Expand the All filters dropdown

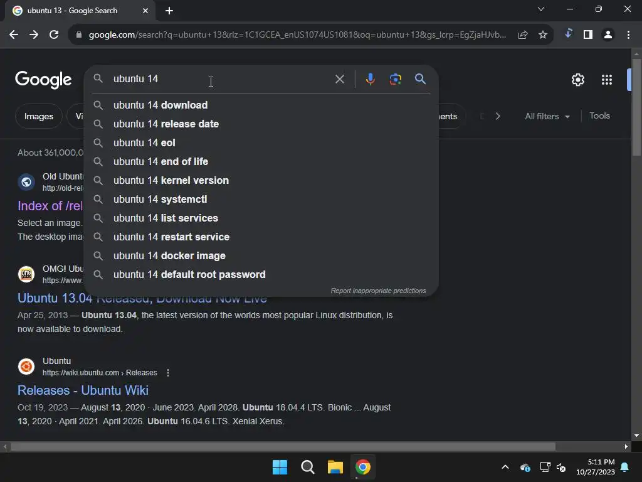click(x=547, y=116)
